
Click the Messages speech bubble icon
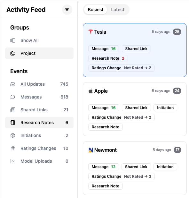[x=13, y=97]
